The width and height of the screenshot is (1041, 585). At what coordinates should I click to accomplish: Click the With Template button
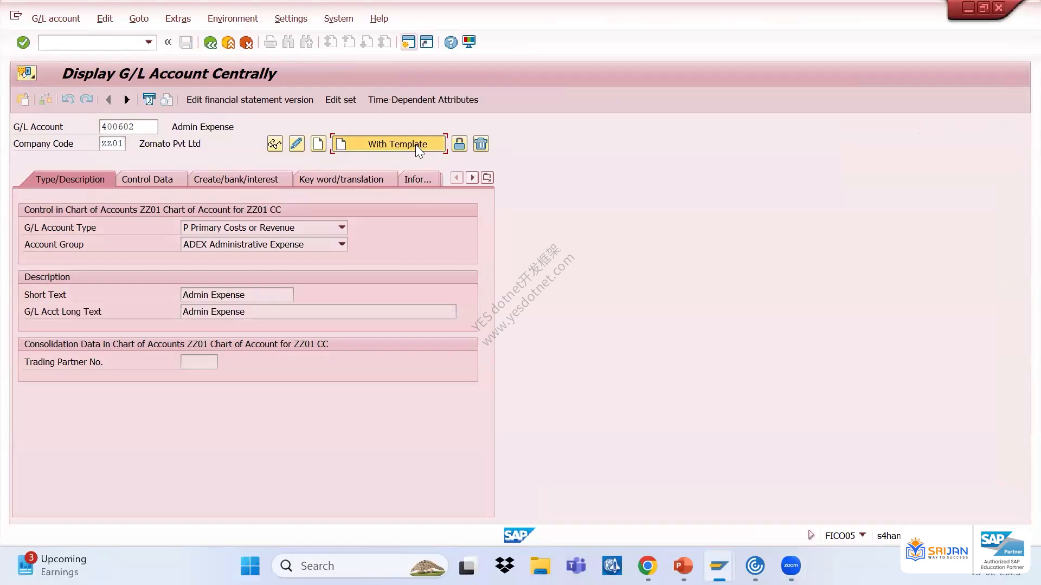[x=389, y=144]
